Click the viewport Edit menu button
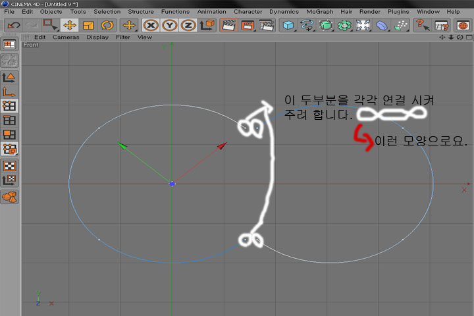The height and width of the screenshot is (316, 474). coord(40,38)
